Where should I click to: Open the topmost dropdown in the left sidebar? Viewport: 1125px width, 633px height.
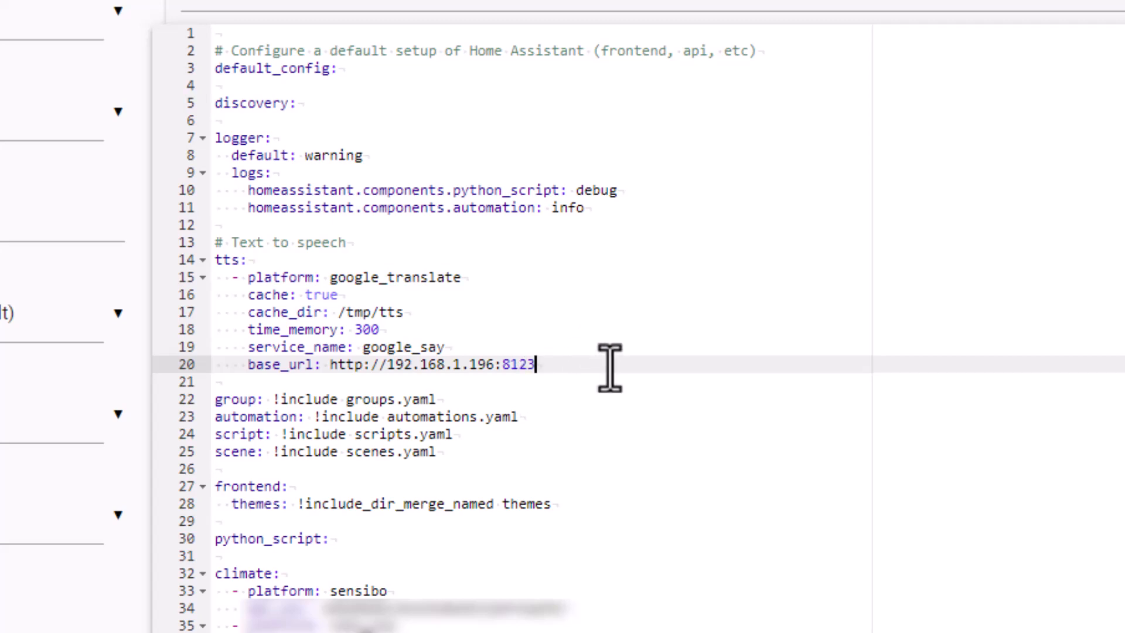point(118,11)
